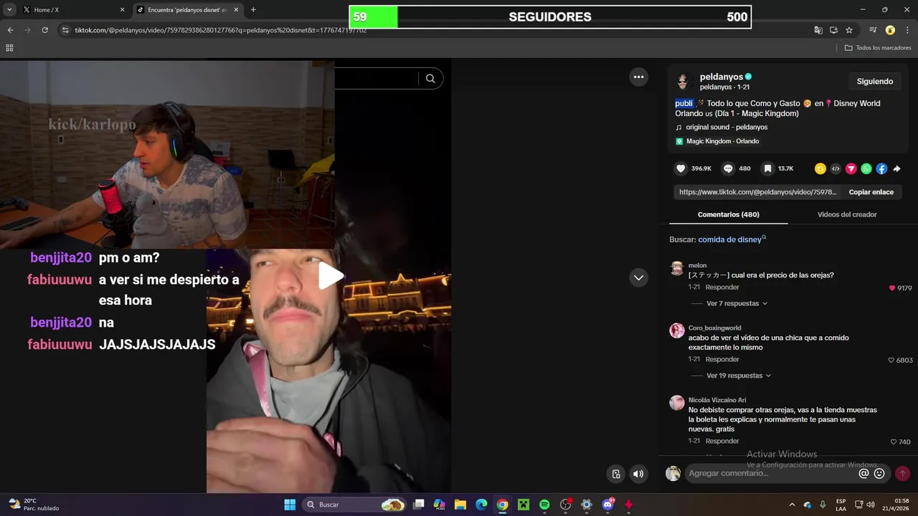
Task: Play the paused TikTok video
Action: pyautogui.click(x=330, y=276)
